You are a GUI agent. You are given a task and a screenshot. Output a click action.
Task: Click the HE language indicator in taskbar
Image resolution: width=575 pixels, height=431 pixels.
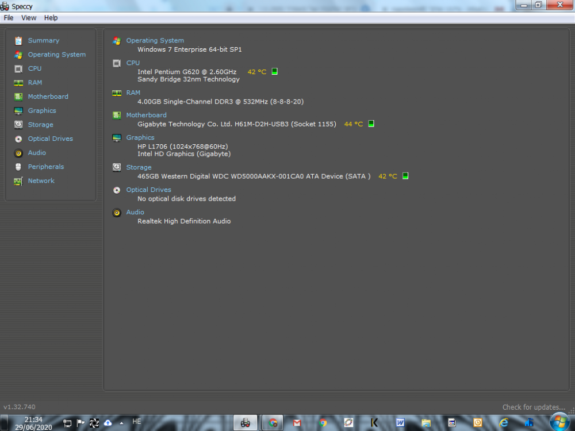coord(136,421)
